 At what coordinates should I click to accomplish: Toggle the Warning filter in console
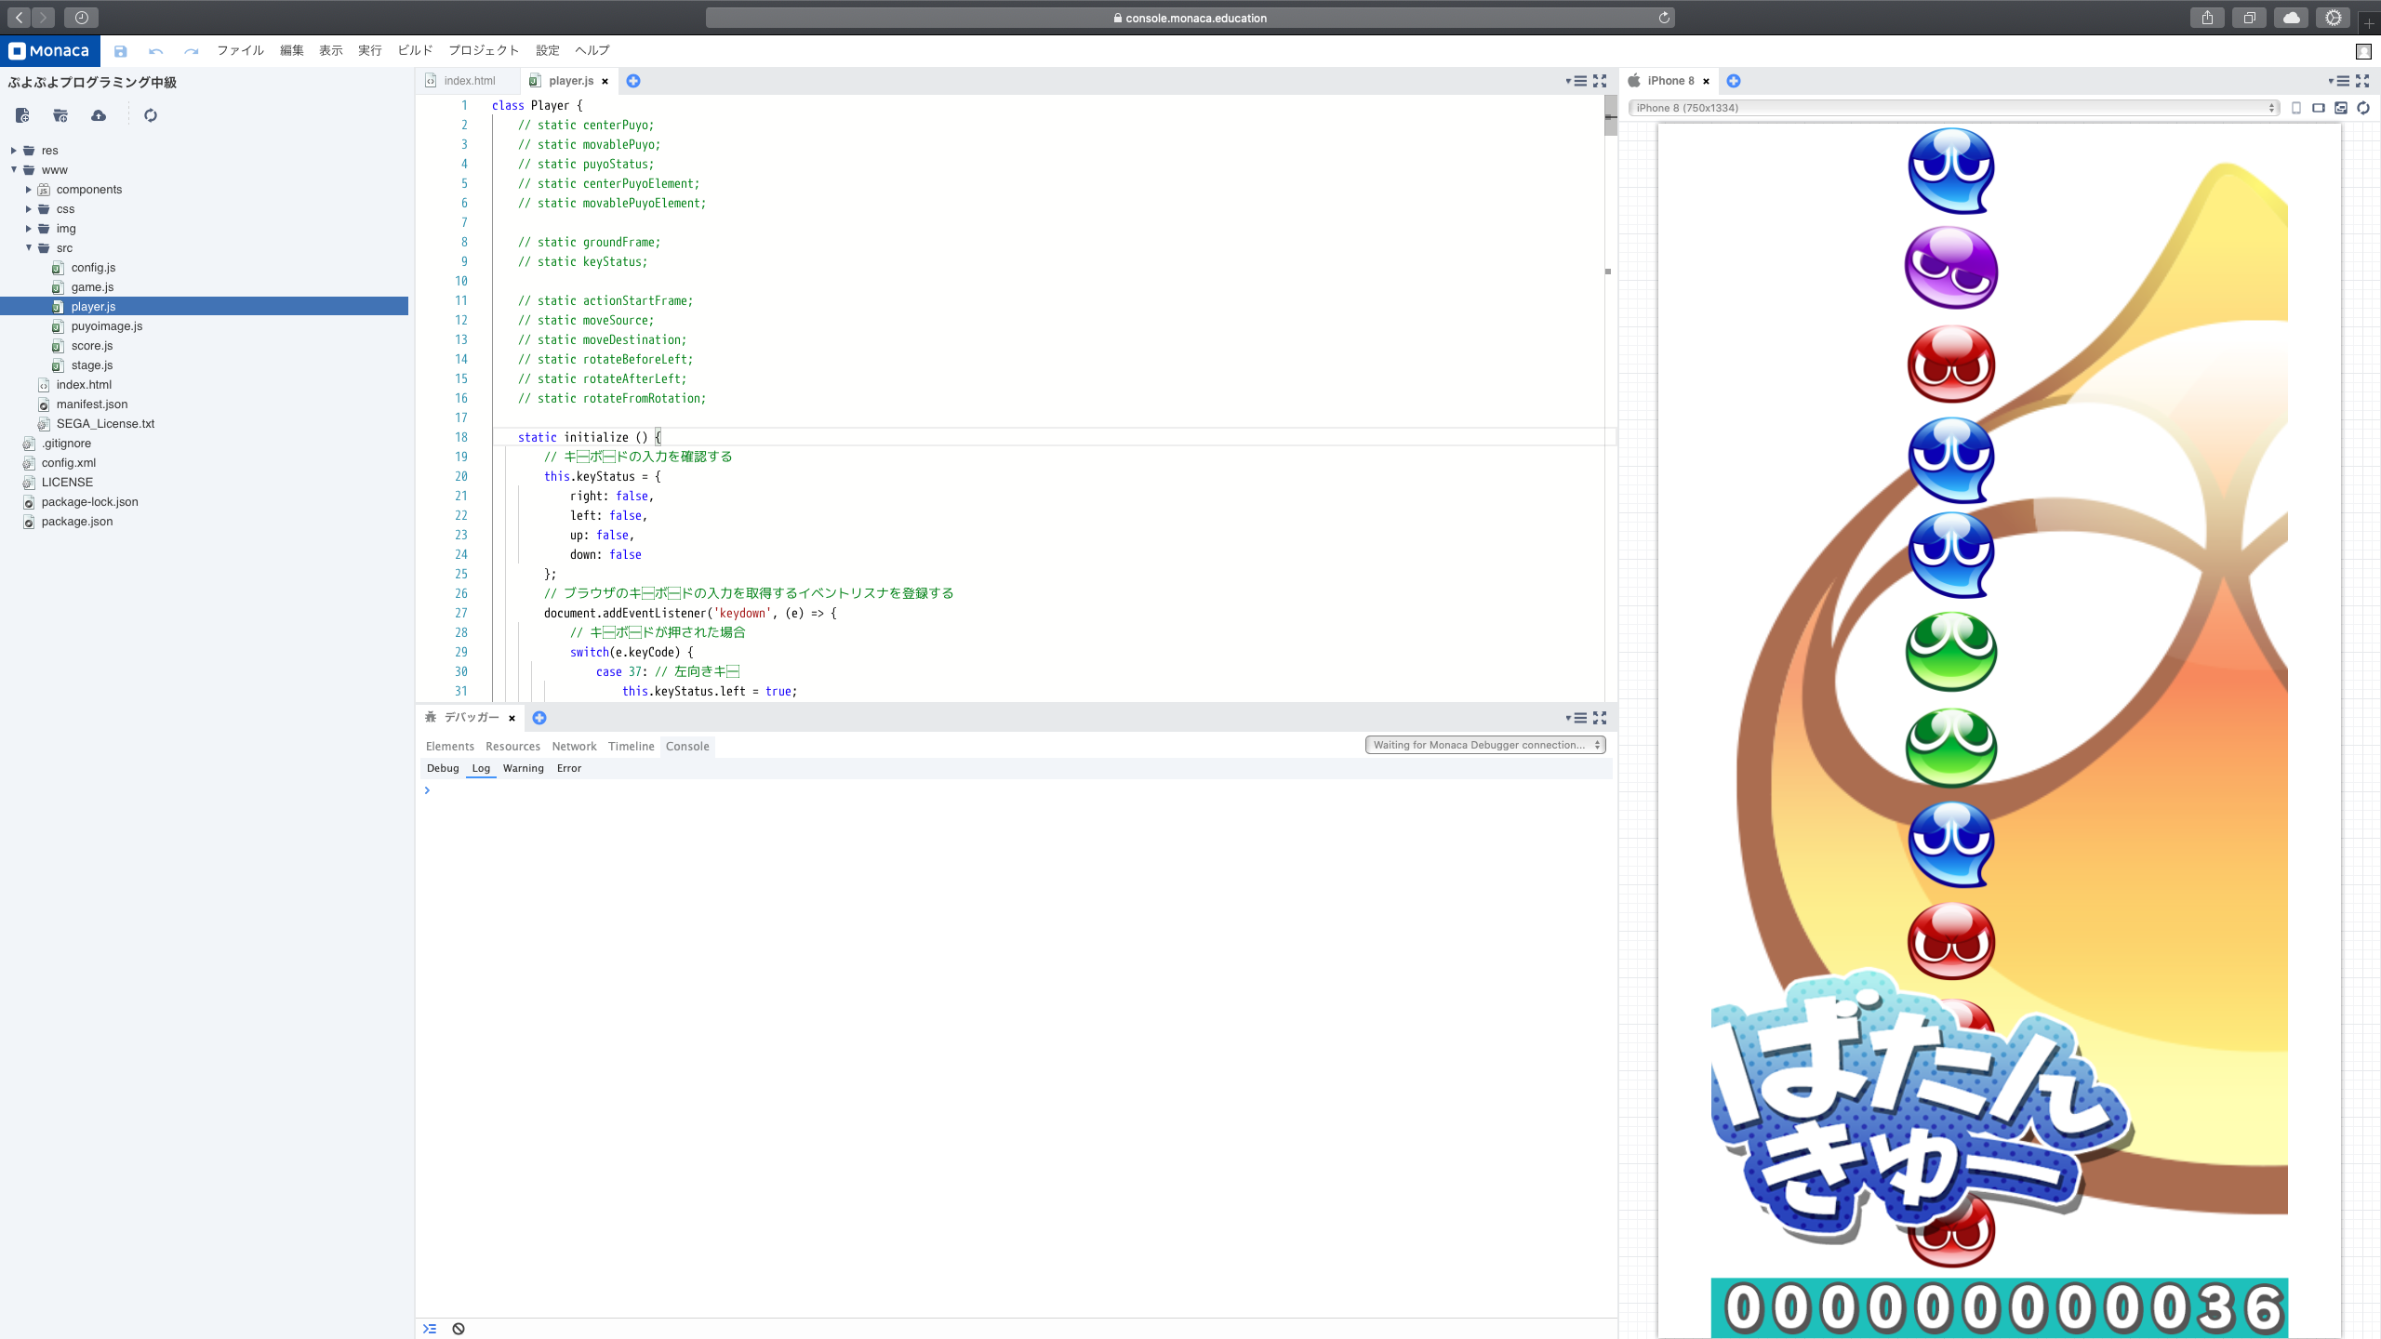point(523,768)
